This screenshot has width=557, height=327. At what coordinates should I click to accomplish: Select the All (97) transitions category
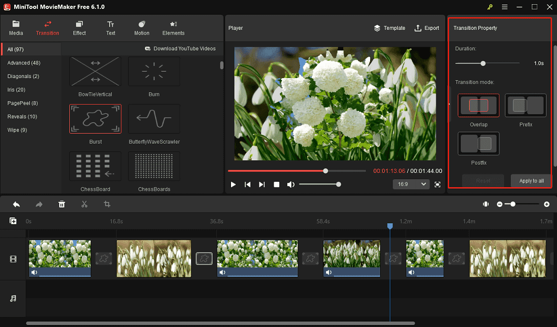point(31,49)
